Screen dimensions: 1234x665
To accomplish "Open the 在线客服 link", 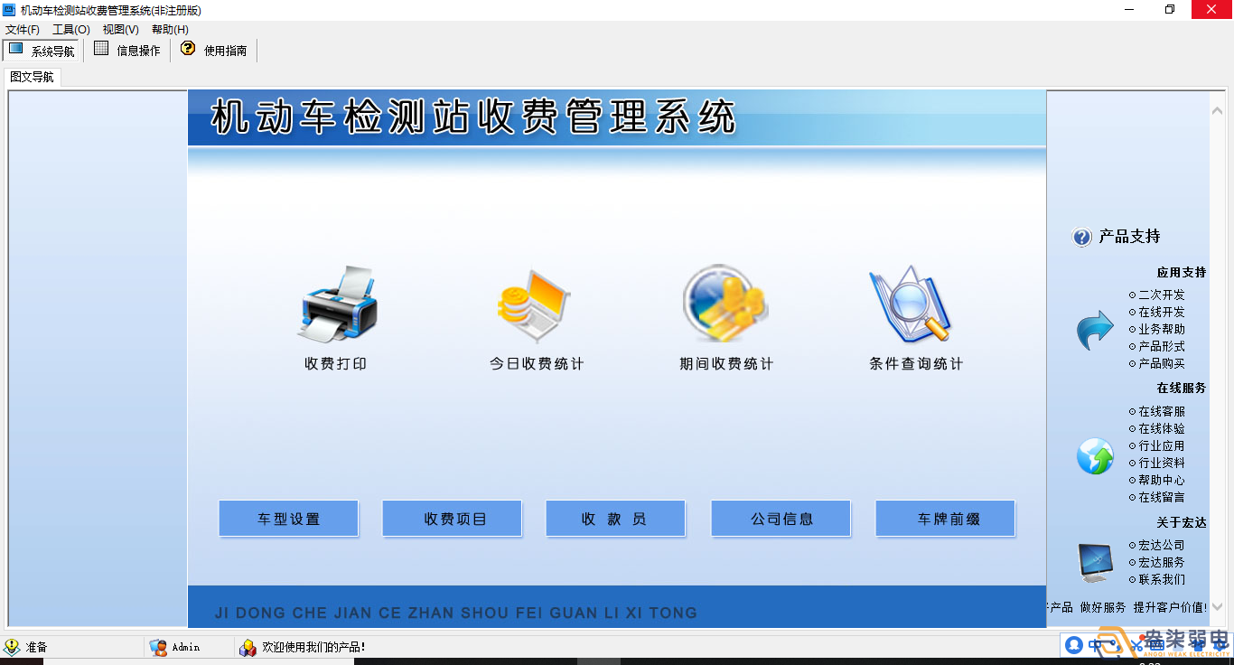I will coord(1159,412).
